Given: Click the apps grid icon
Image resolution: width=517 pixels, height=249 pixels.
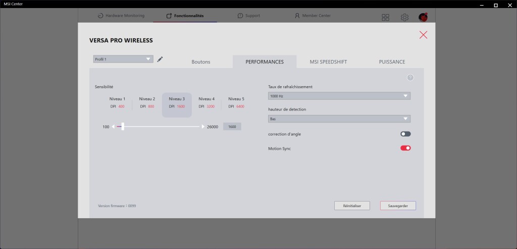Looking at the screenshot, I should (386, 17).
